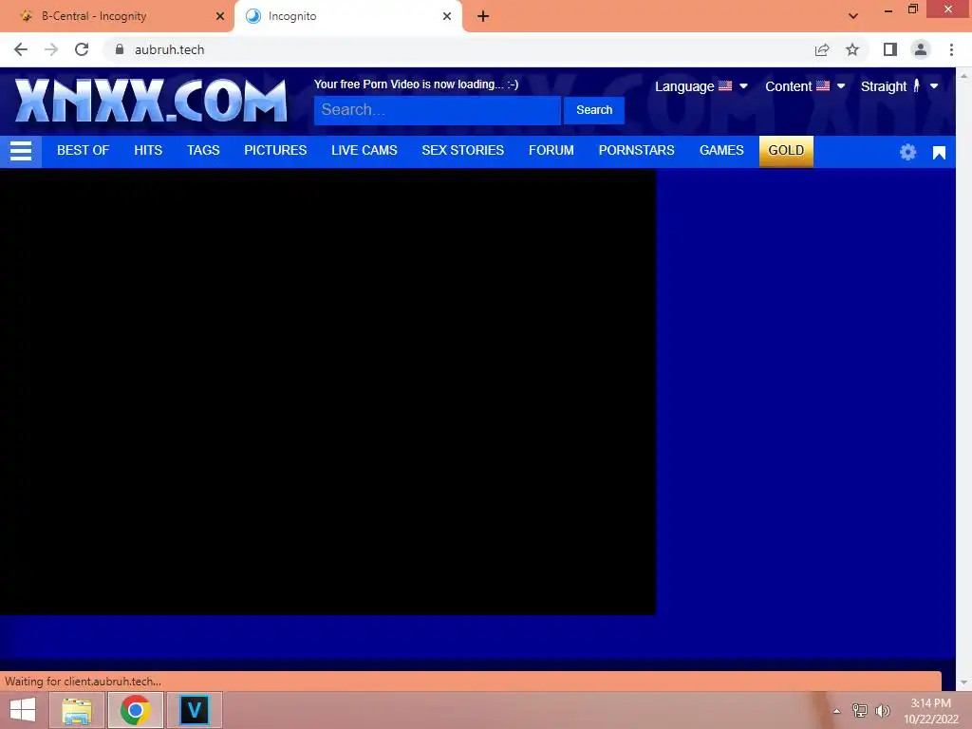The width and height of the screenshot is (972, 729).
Task: Click the aubruh.tech address bar
Action: coord(458,49)
